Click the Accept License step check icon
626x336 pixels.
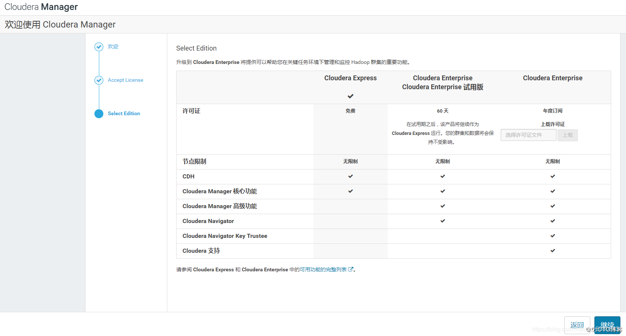[99, 80]
